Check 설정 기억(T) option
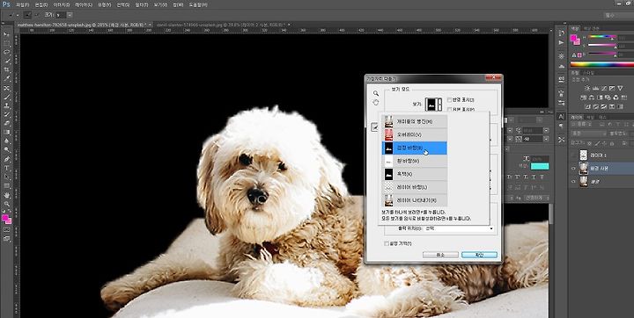Screen dimensions: 634x318 pyautogui.click(x=387, y=243)
